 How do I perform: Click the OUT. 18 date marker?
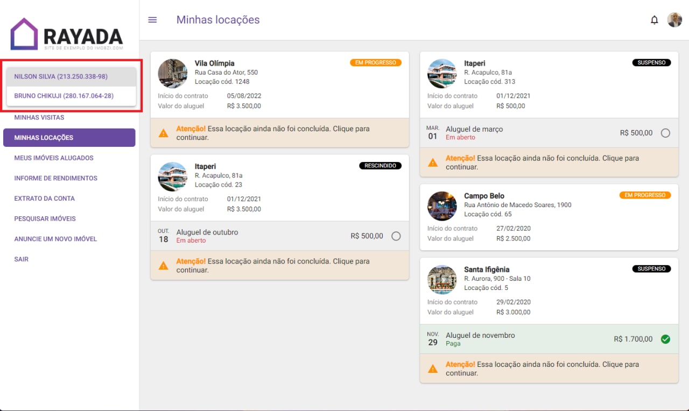[x=164, y=236]
